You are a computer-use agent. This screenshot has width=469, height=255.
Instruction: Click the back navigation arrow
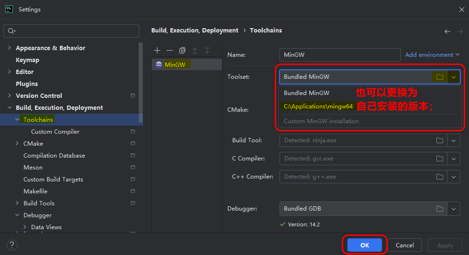coord(447,32)
